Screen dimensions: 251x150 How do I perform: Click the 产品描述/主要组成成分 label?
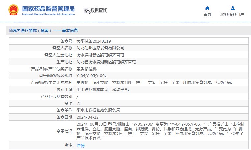click(51, 83)
